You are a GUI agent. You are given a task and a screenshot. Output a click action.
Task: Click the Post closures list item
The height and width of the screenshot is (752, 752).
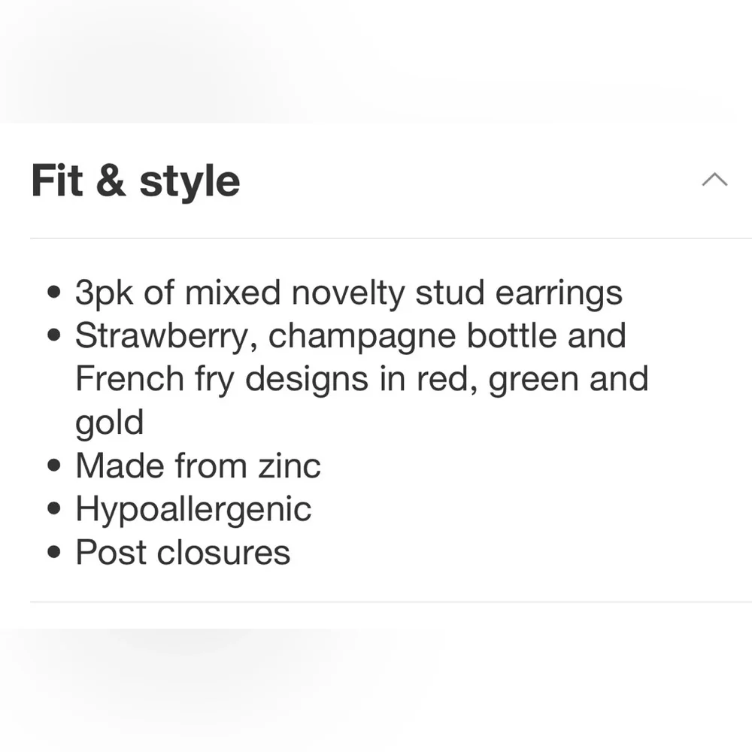(183, 553)
